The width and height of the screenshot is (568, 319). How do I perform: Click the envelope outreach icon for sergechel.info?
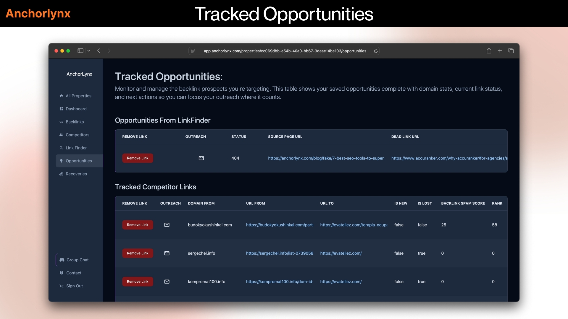[x=167, y=253]
